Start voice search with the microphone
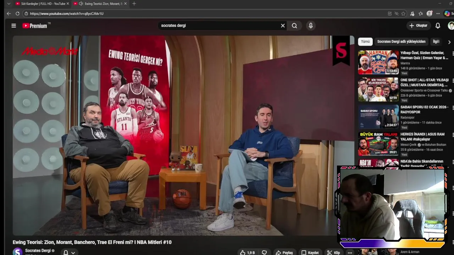Image resolution: width=454 pixels, height=255 pixels. (311, 25)
